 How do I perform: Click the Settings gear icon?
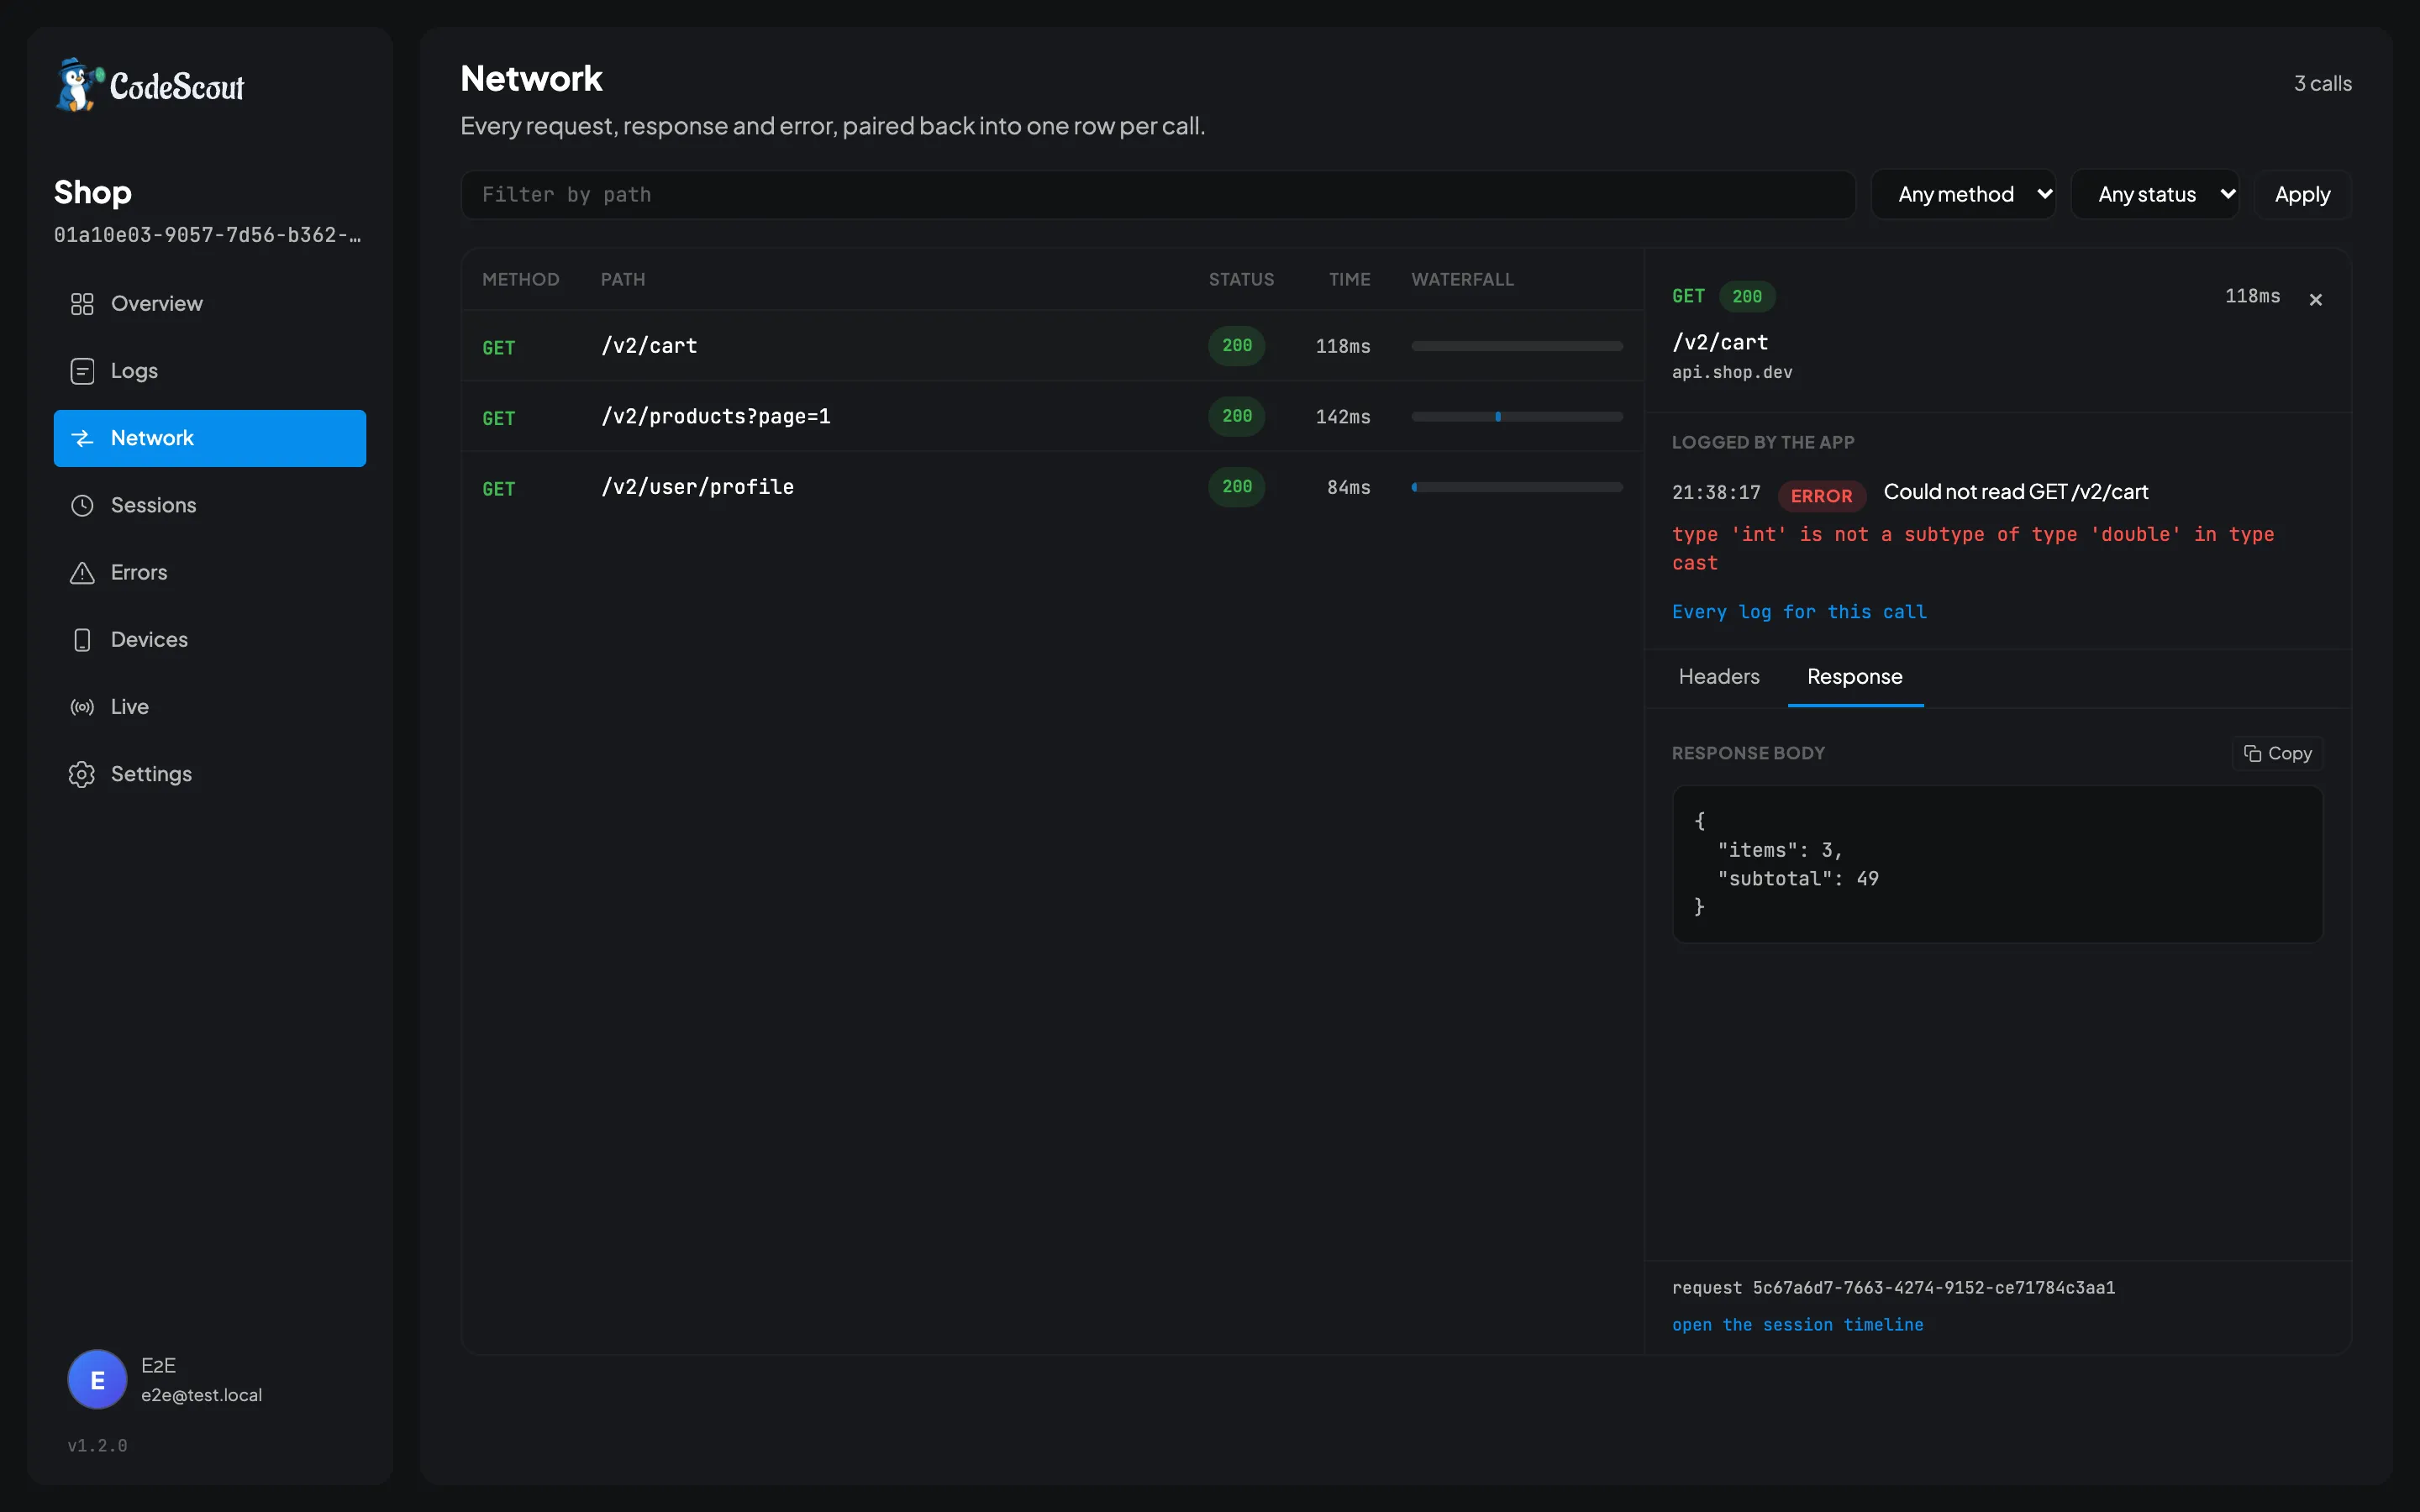click(82, 774)
